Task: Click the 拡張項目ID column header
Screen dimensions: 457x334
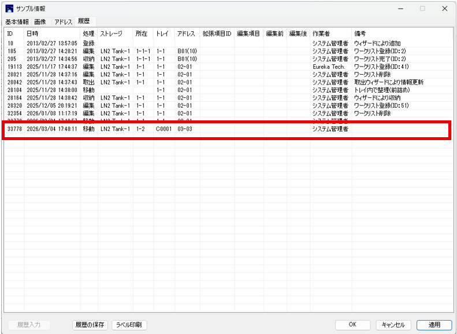Action: [x=217, y=34]
